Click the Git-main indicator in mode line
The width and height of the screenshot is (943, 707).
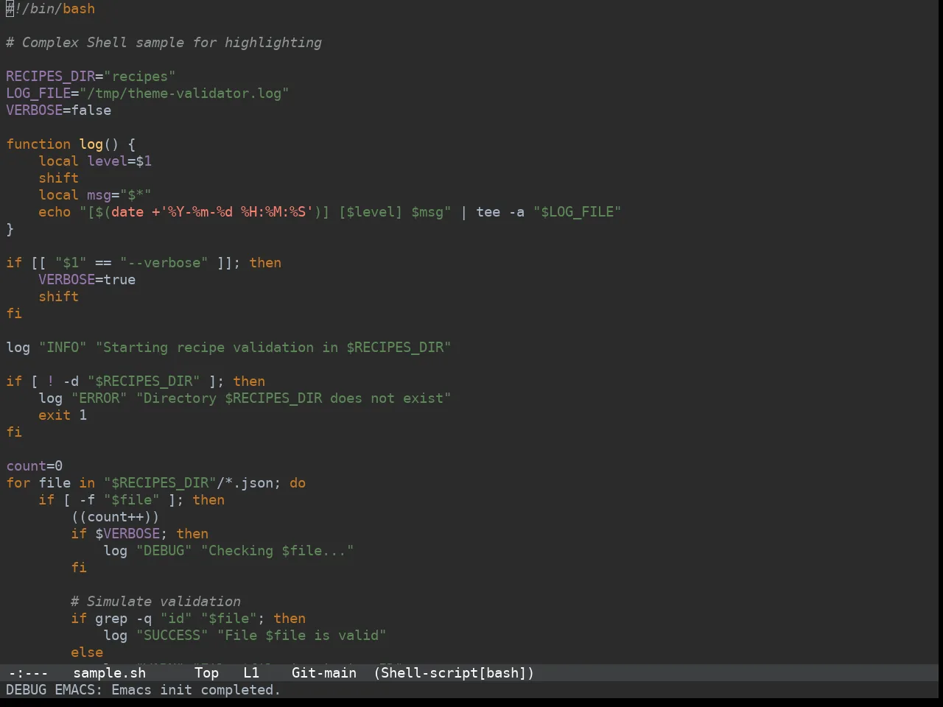click(x=324, y=673)
